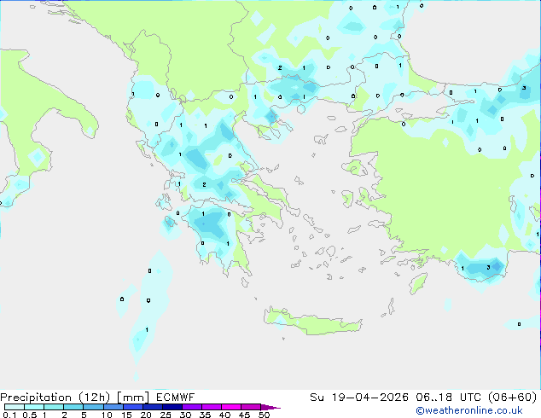Select the 45–50 mm legend color swatch

[250, 407]
